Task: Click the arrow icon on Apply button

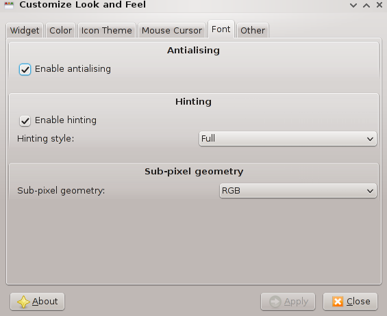Action: pos(275,302)
